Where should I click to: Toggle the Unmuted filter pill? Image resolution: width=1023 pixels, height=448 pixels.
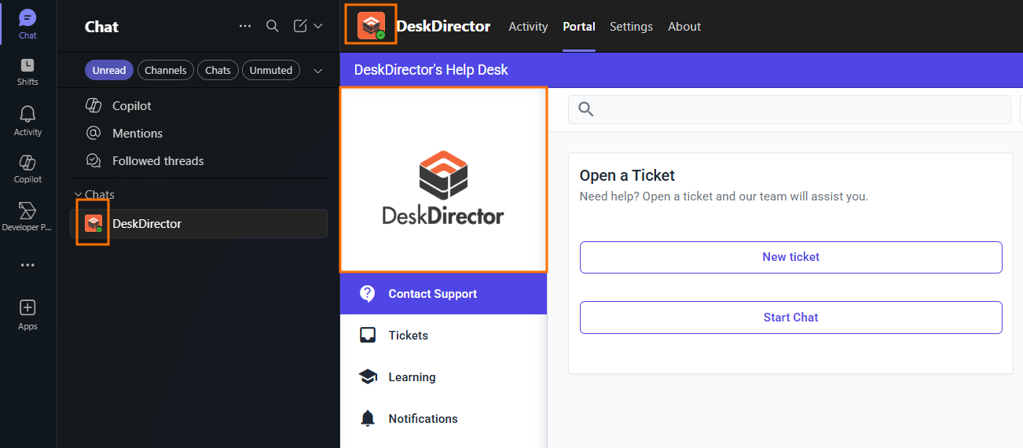(x=271, y=70)
